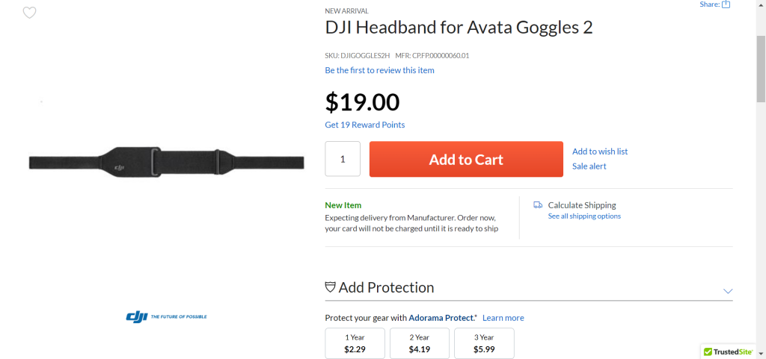Image resolution: width=766 pixels, height=359 pixels.
Task: Collapse the Add Protection section chevron
Action: pyautogui.click(x=728, y=290)
